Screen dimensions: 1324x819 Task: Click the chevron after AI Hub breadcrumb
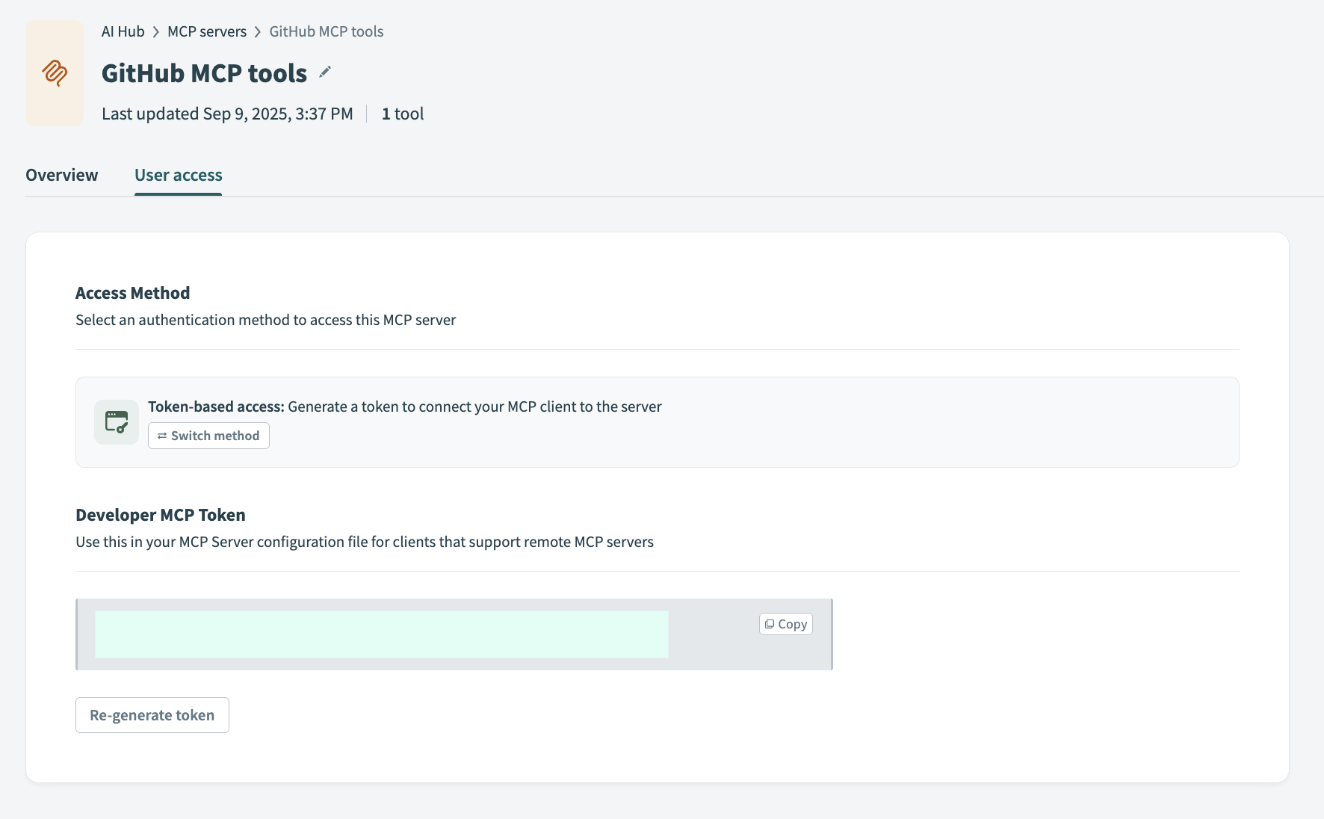point(155,31)
